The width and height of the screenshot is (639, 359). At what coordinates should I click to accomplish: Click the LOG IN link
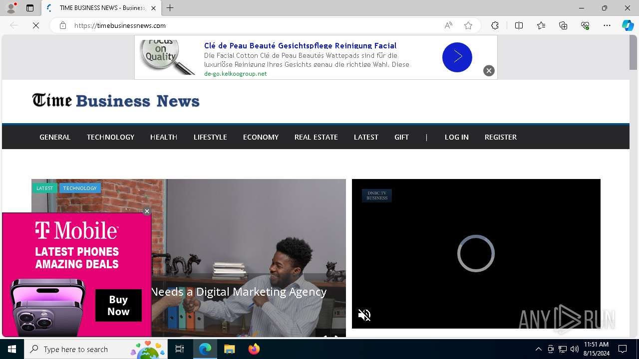[x=456, y=137]
